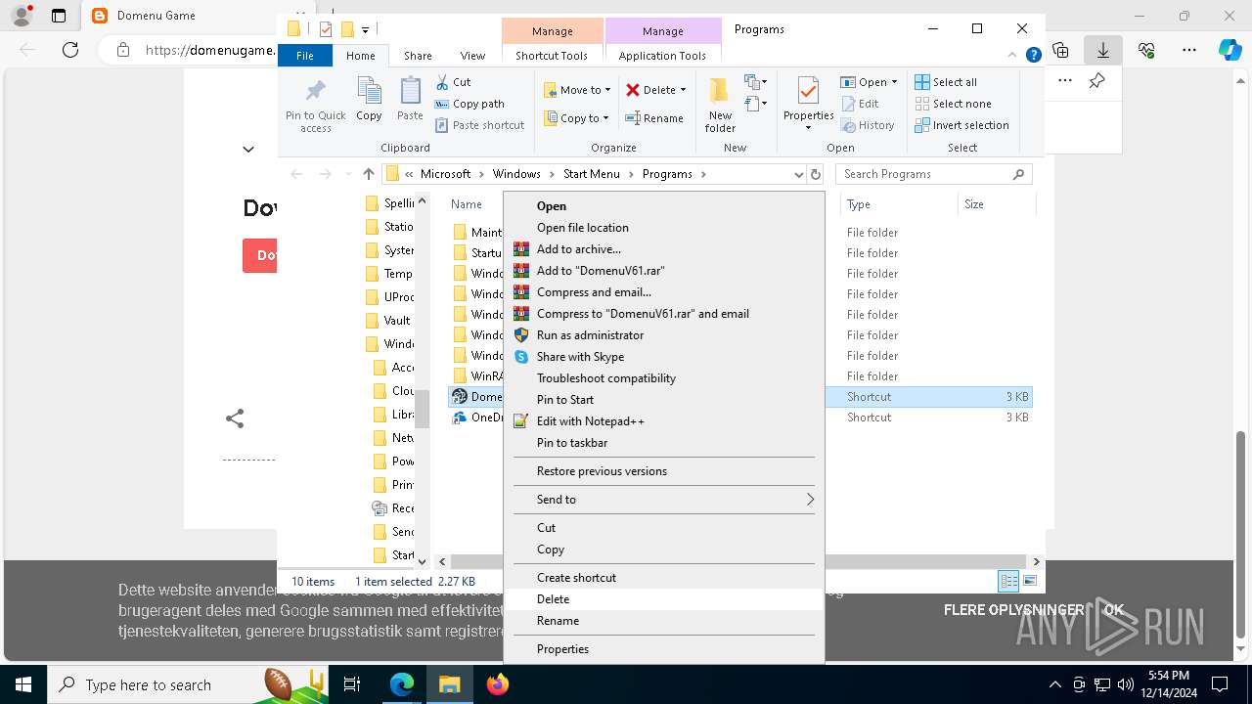Screen dimensions: 1252x704
Task: Open the Move to dropdown
Action: click(x=577, y=90)
